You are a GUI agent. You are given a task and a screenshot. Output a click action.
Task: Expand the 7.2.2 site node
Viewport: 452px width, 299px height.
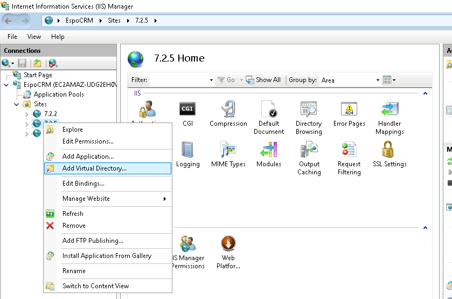click(27, 114)
